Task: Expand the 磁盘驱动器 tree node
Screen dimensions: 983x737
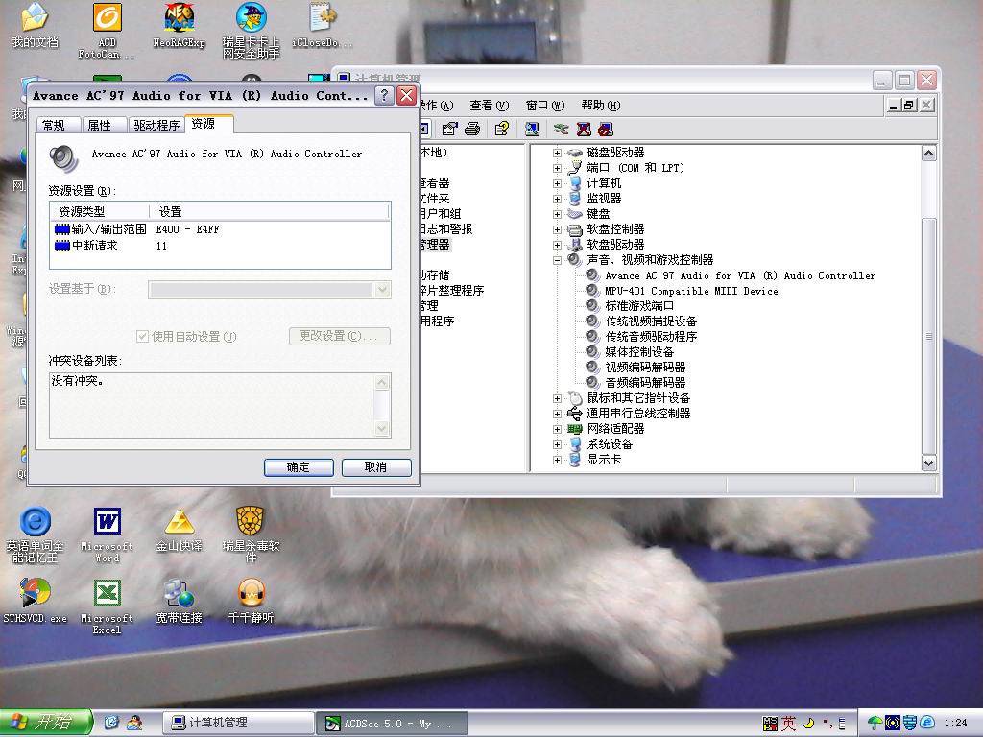Action: pyautogui.click(x=557, y=153)
